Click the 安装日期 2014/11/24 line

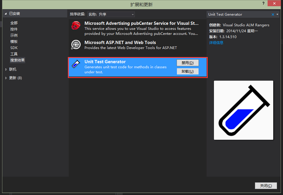pos(234,31)
